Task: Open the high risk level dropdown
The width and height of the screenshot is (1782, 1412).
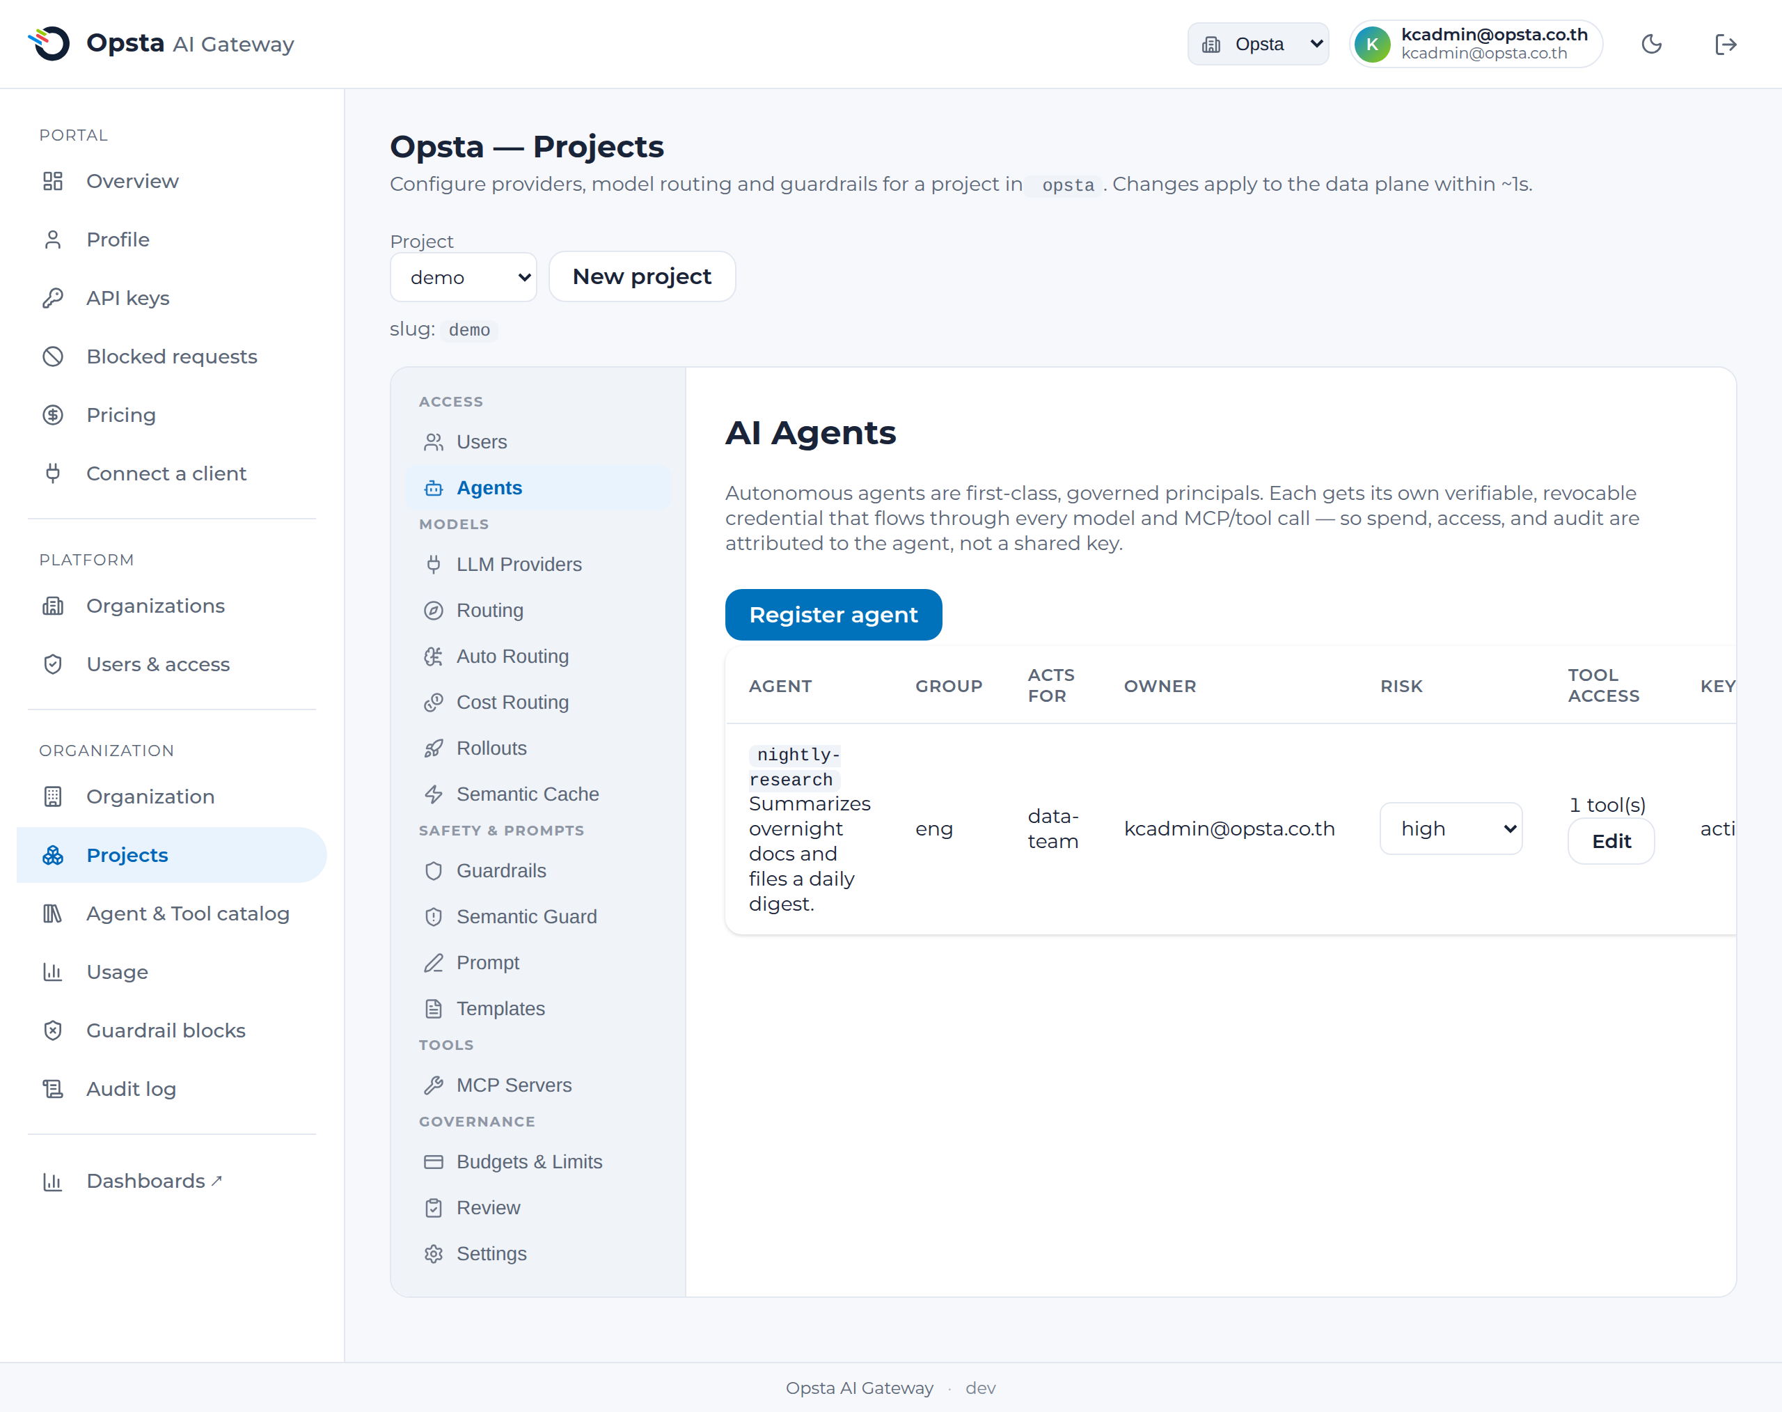Action: (x=1451, y=829)
